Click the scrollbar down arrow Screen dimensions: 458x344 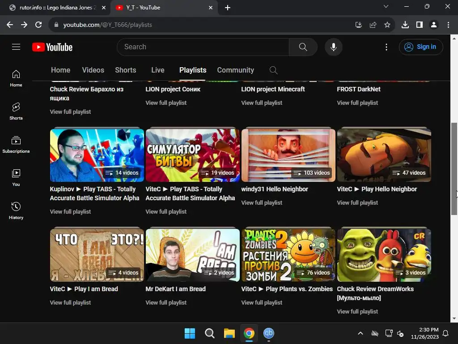point(454,318)
